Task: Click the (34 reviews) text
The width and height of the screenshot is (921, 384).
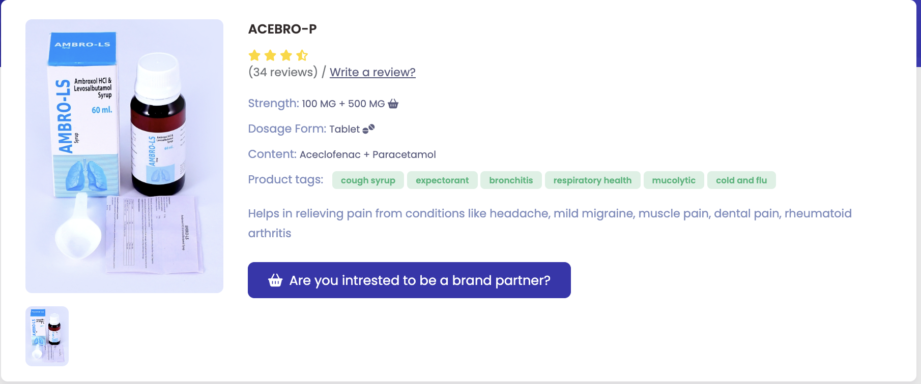Action: pos(283,72)
